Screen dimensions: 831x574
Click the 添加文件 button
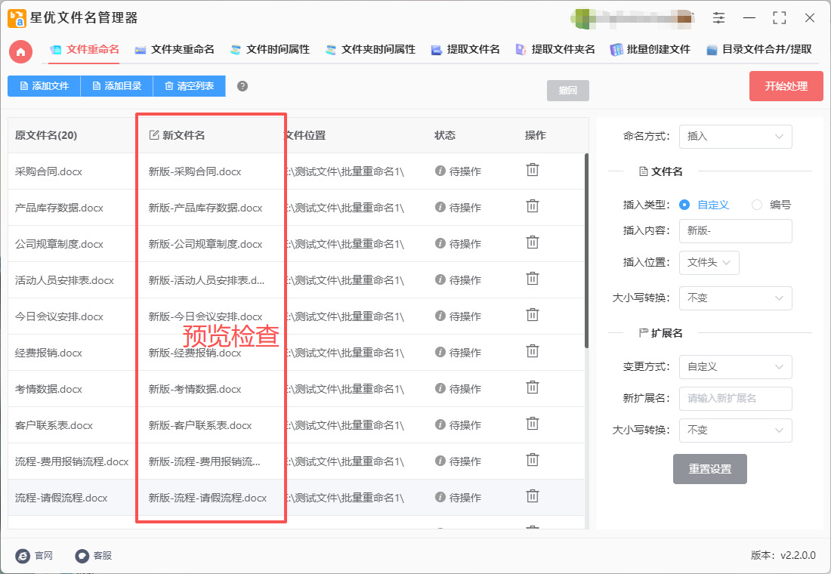(44, 86)
